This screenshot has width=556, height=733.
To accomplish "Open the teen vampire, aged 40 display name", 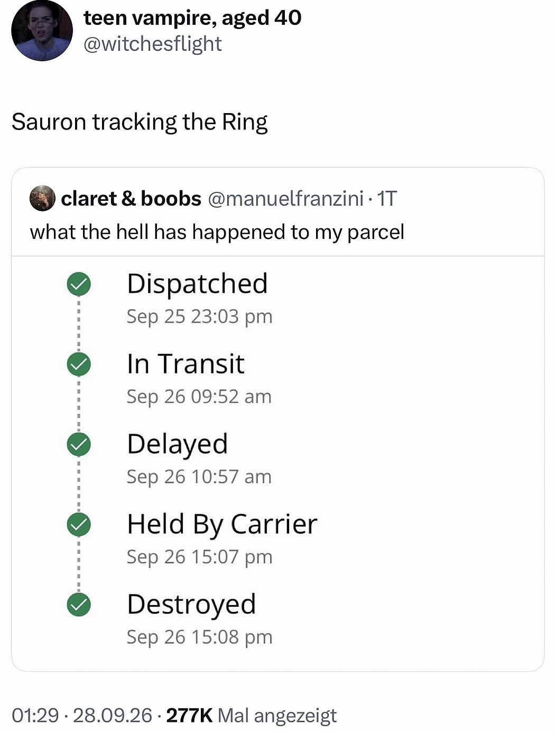I will pos(192,17).
